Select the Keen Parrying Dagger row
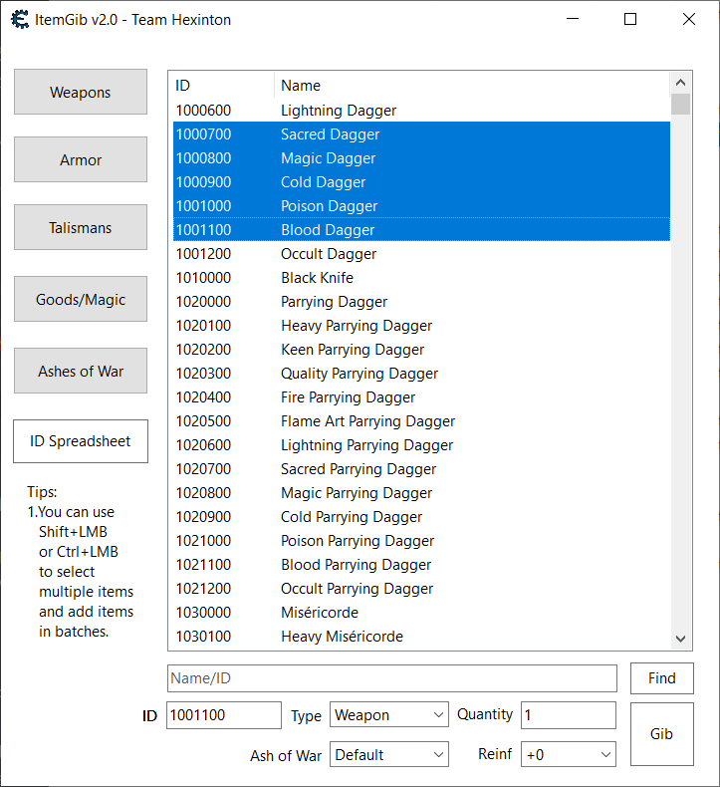 [x=421, y=350]
